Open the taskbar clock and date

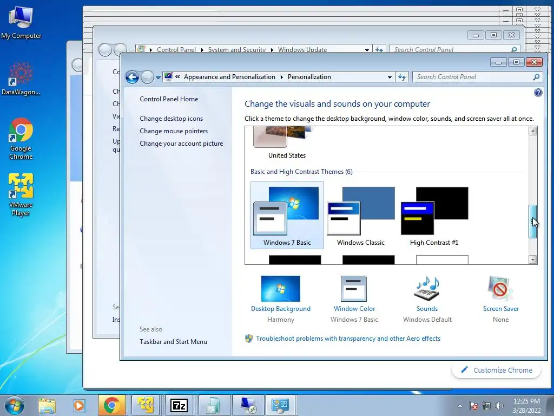[x=526, y=406]
